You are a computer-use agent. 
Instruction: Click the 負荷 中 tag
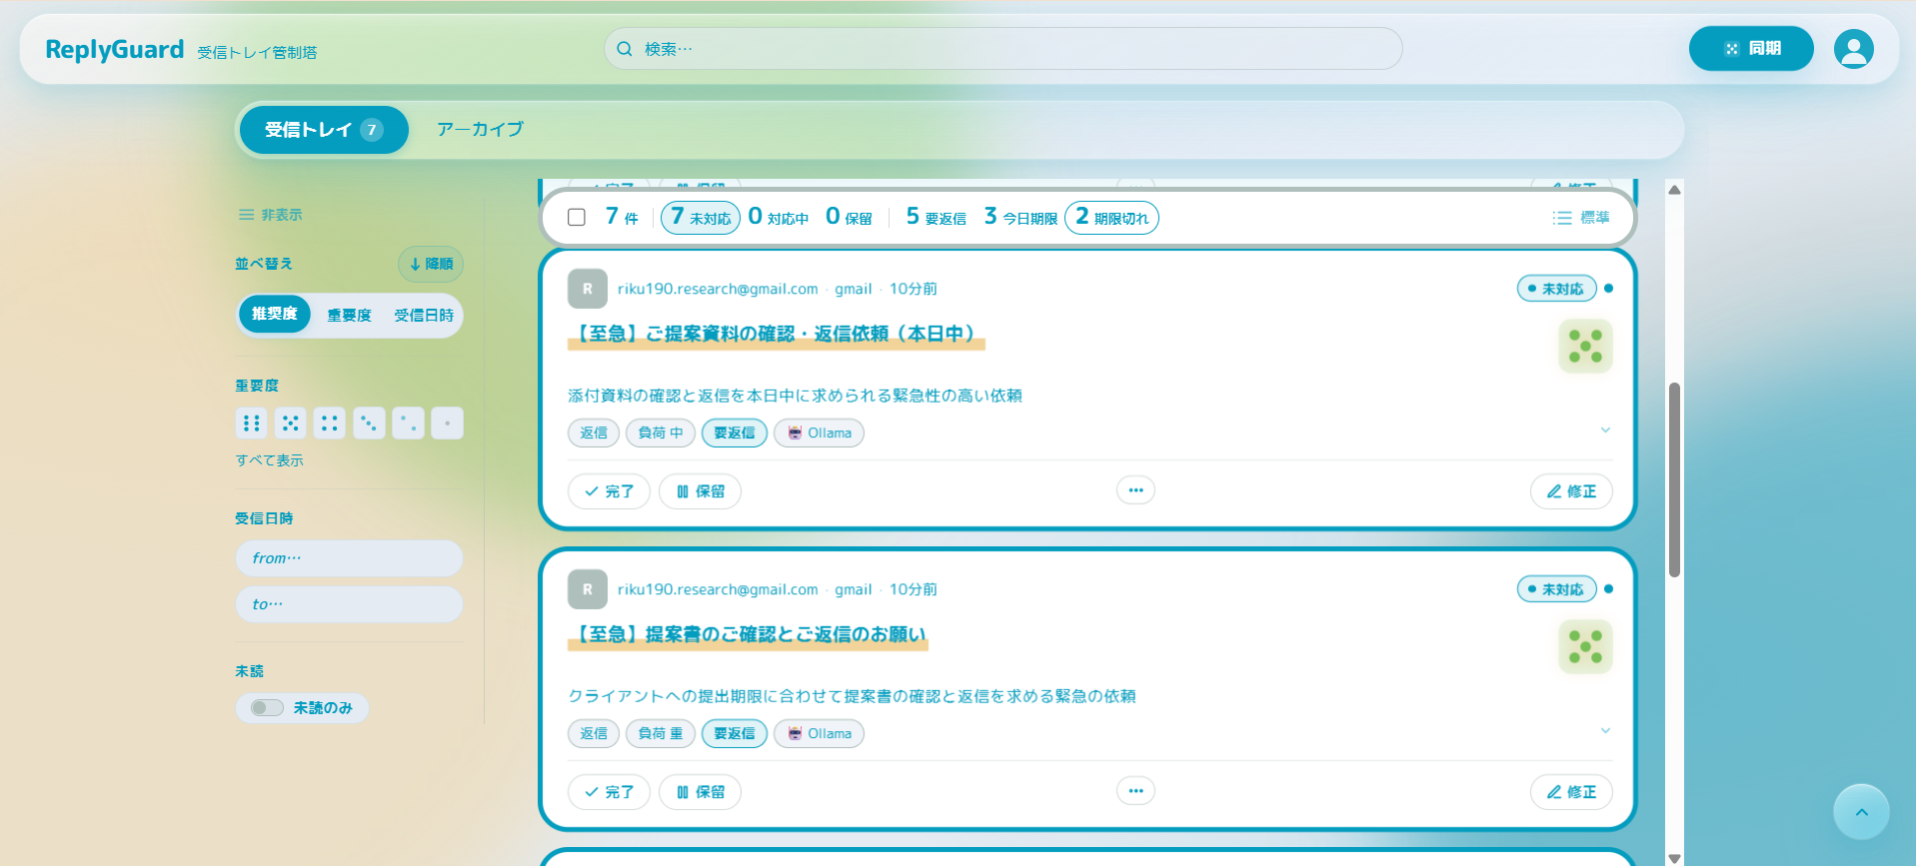click(x=661, y=433)
